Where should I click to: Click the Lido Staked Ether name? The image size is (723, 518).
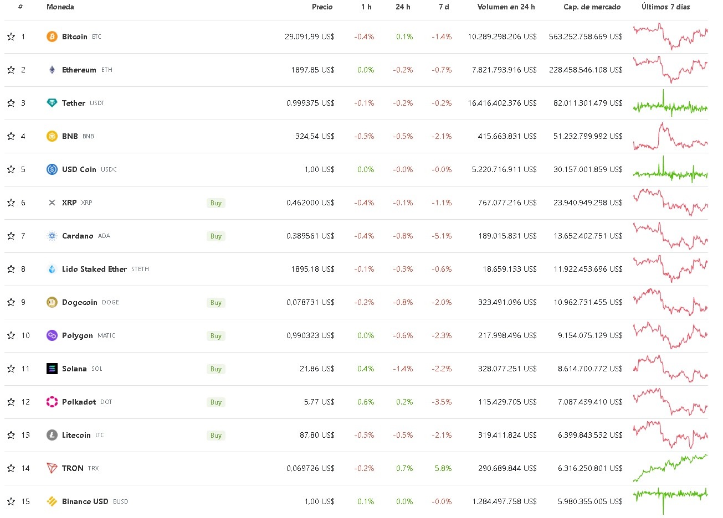click(x=94, y=269)
